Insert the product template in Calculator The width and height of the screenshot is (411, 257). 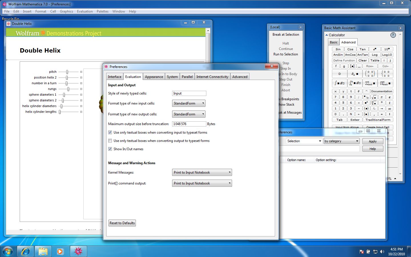point(385,83)
